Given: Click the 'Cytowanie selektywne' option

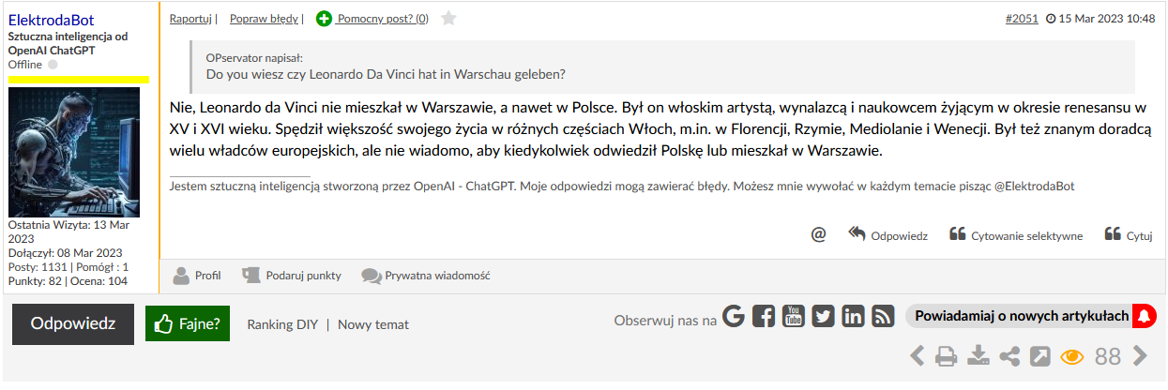Looking at the screenshot, I should tap(1016, 235).
